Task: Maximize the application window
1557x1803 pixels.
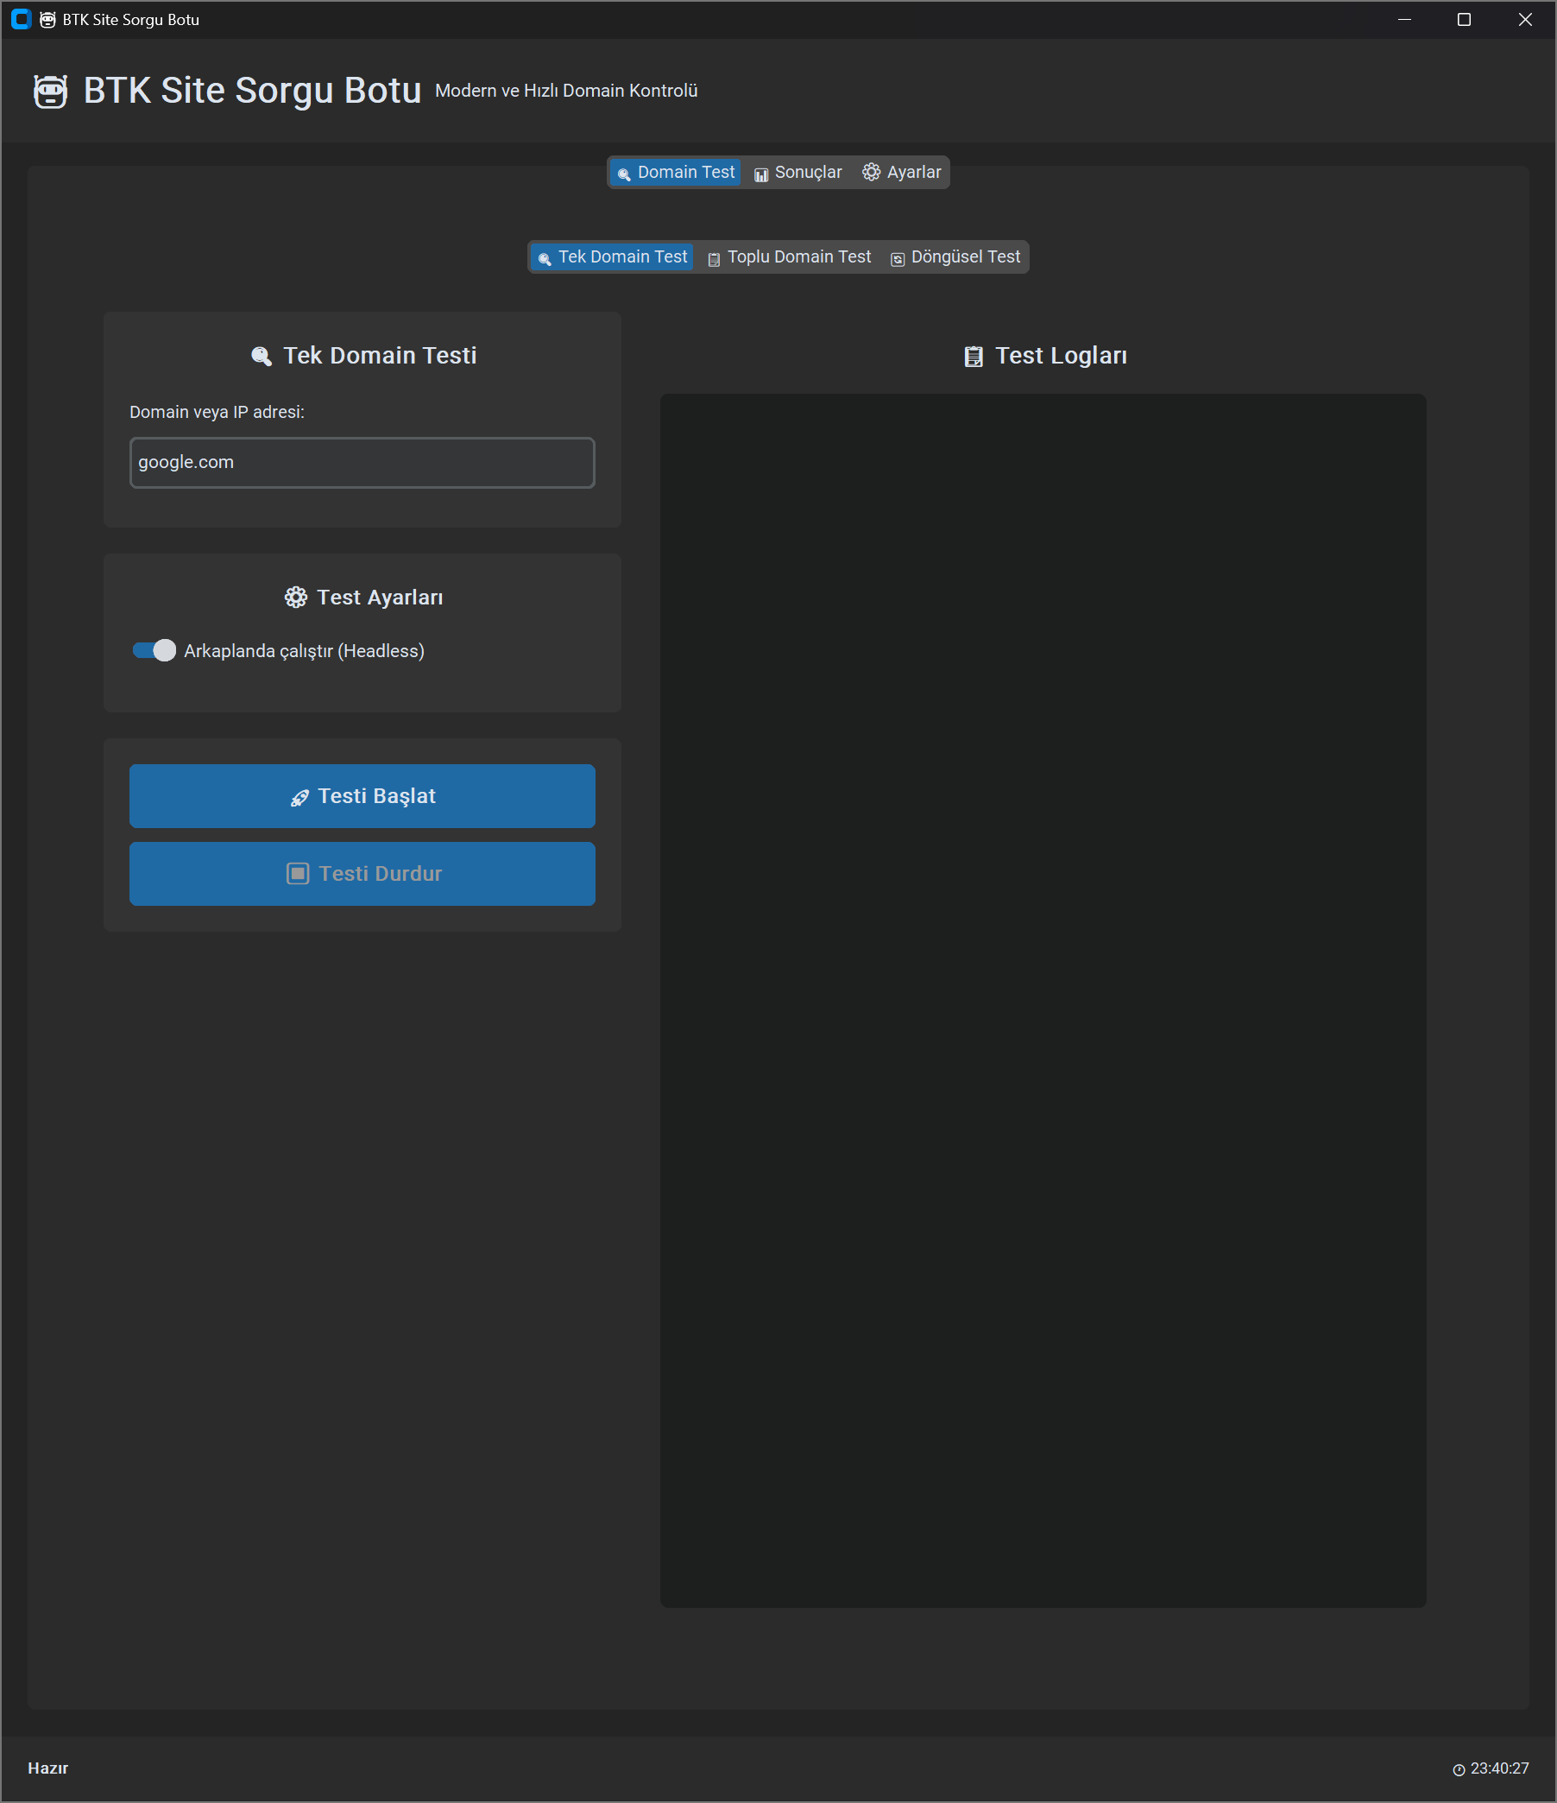Action: (1464, 19)
